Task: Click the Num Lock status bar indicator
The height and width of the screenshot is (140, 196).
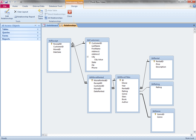Action: 190,138
